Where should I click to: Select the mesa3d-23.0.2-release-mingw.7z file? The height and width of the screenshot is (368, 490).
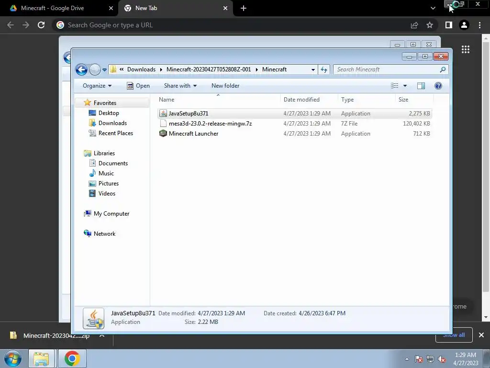click(294, 123)
